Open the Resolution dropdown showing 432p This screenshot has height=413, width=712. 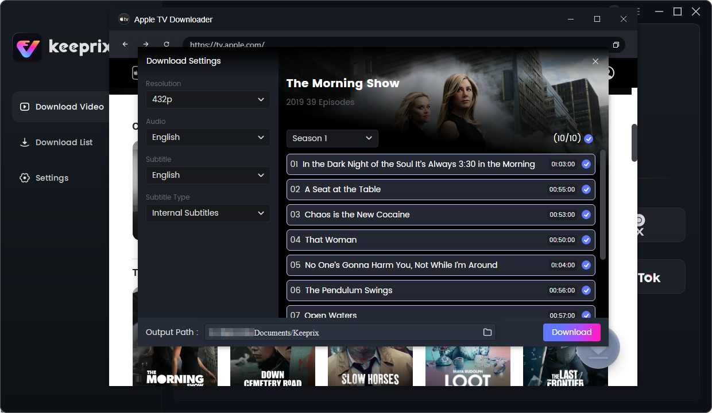tap(208, 99)
